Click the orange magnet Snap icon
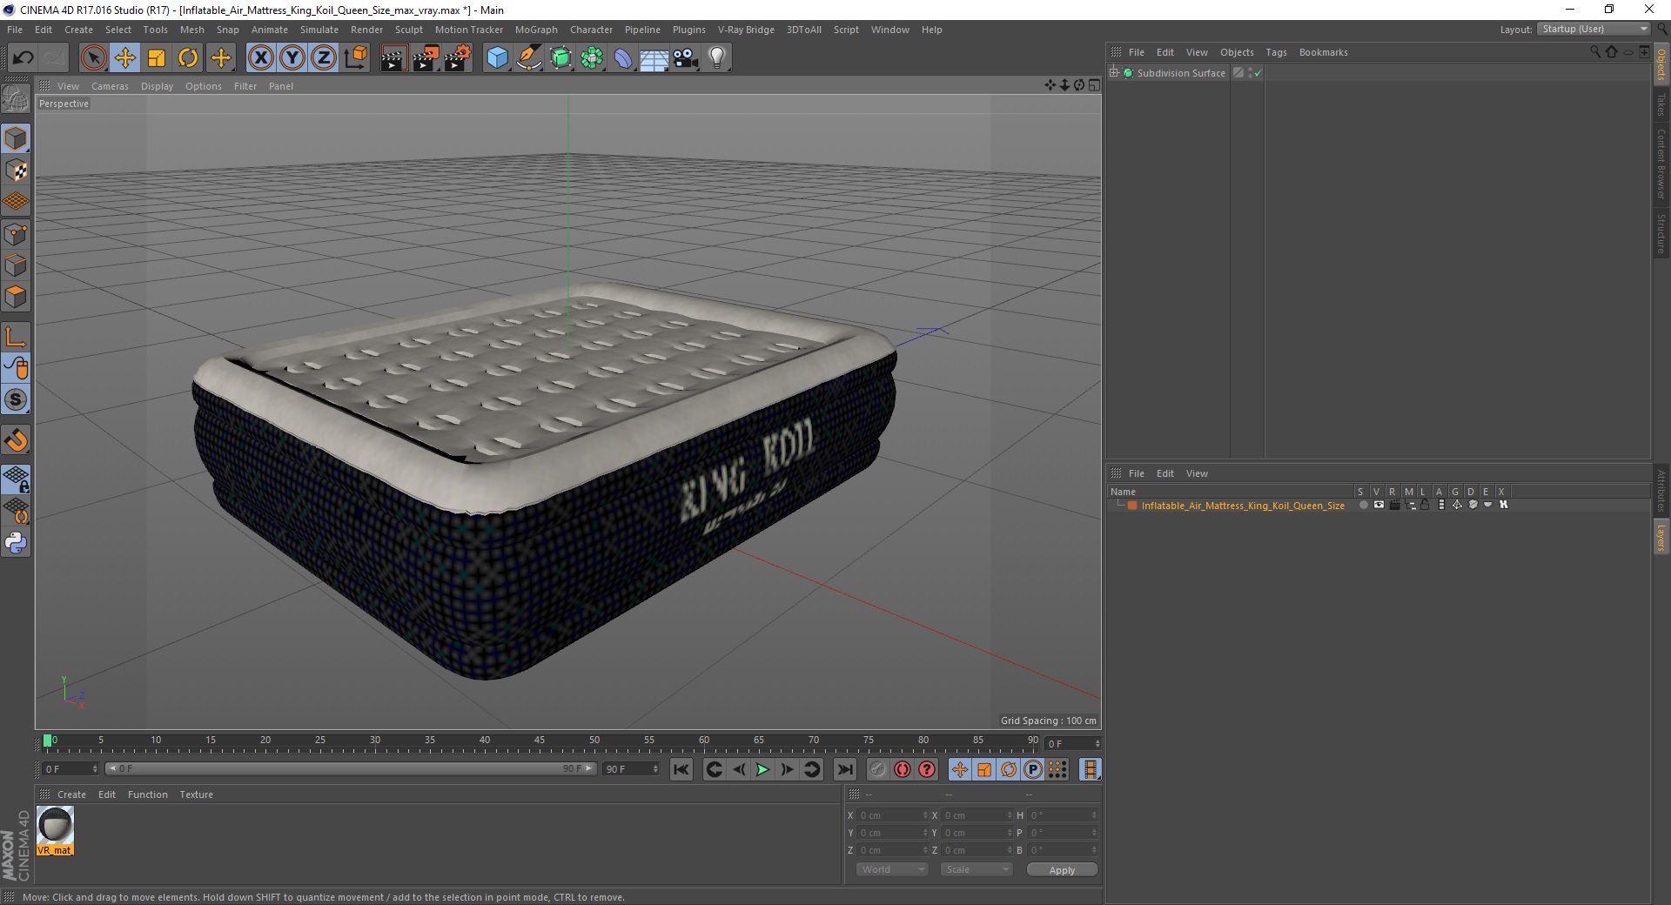The width and height of the screenshot is (1671, 905). 16,440
